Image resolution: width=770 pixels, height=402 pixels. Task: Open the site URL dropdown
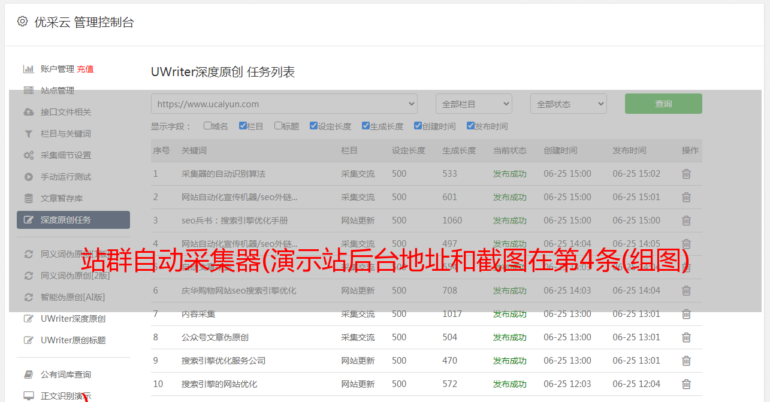click(284, 104)
